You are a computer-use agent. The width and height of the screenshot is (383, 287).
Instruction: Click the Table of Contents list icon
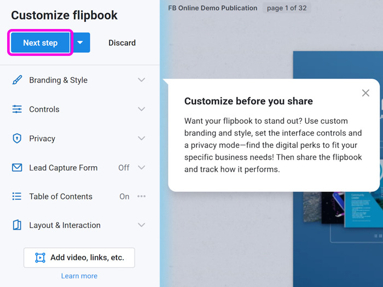[17, 196]
